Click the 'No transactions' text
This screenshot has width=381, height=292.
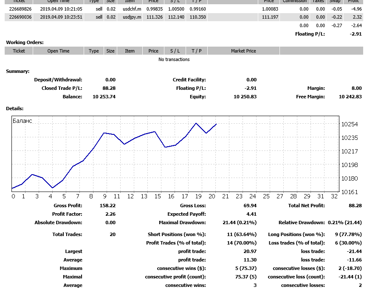174,59
